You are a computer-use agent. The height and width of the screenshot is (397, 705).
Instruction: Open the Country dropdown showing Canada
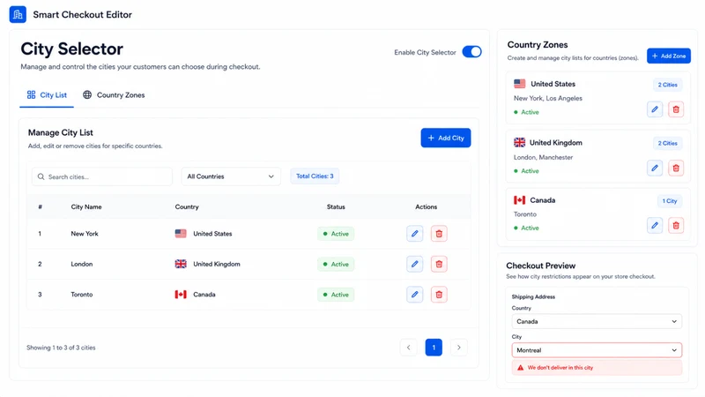[597, 321]
